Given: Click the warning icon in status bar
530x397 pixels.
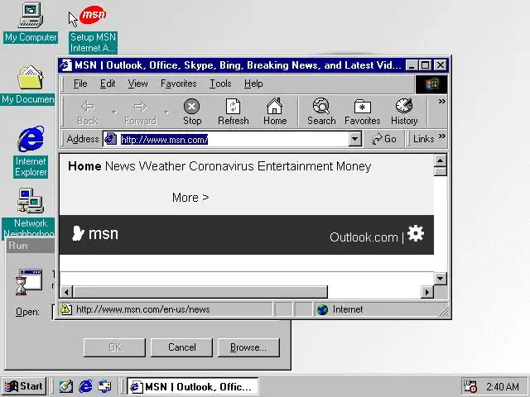Looking at the screenshot, I should pyautogui.click(x=66, y=309).
